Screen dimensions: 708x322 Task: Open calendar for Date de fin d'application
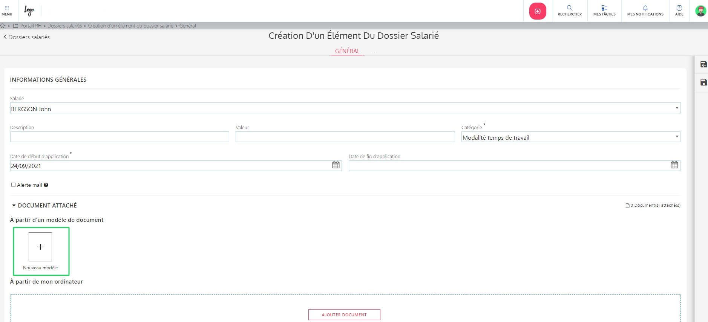(674, 165)
